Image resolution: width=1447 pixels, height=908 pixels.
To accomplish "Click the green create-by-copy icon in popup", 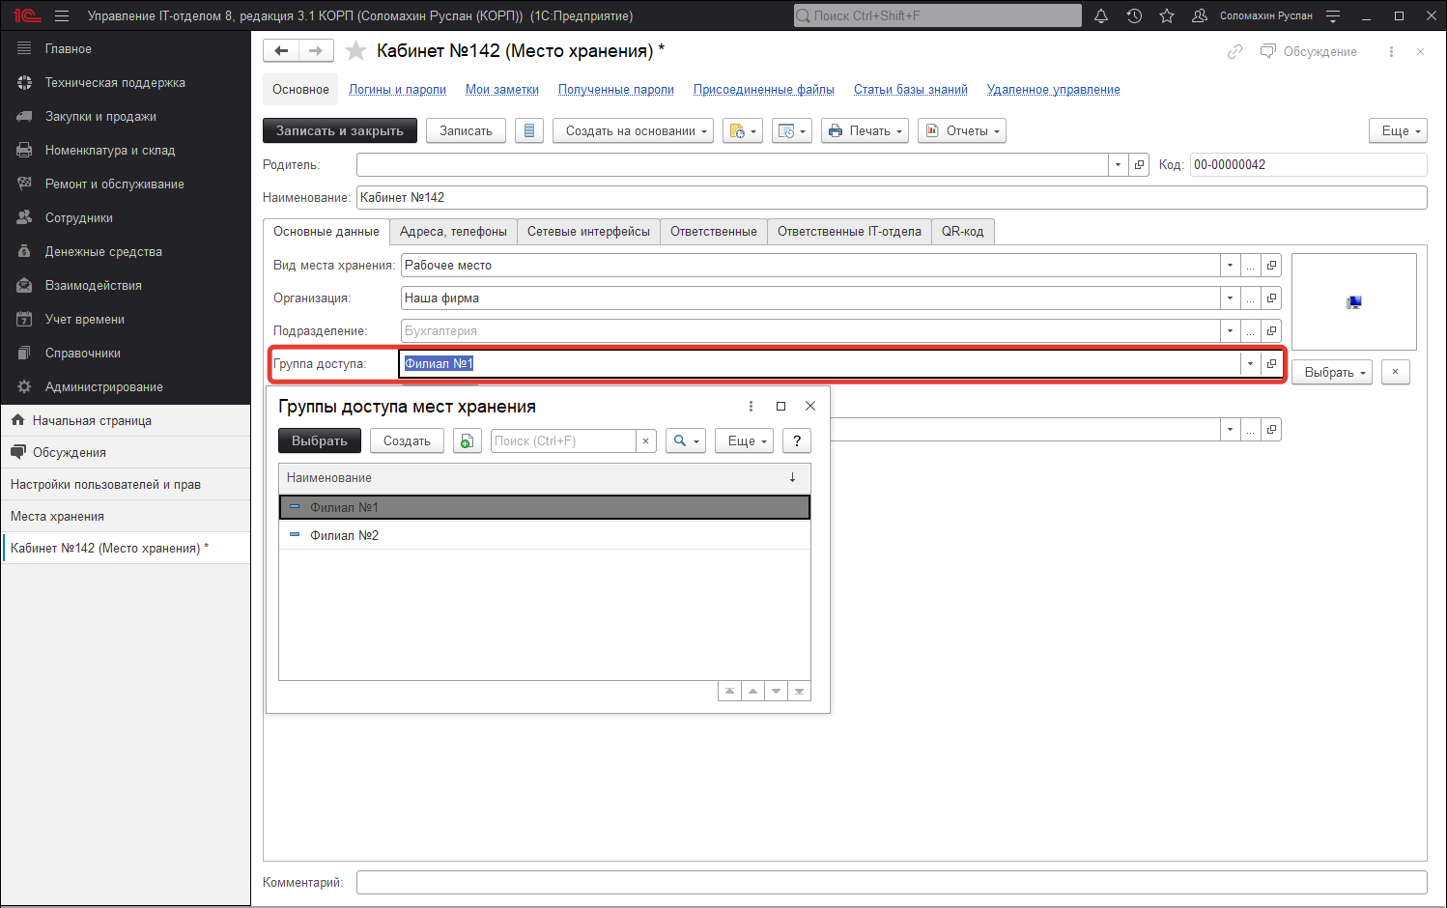I will [468, 441].
